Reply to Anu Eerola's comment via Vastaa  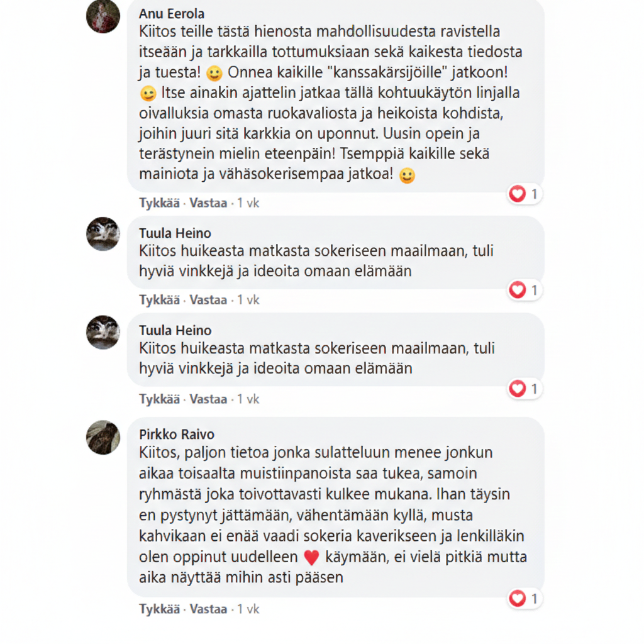click(x=208, y=203)
